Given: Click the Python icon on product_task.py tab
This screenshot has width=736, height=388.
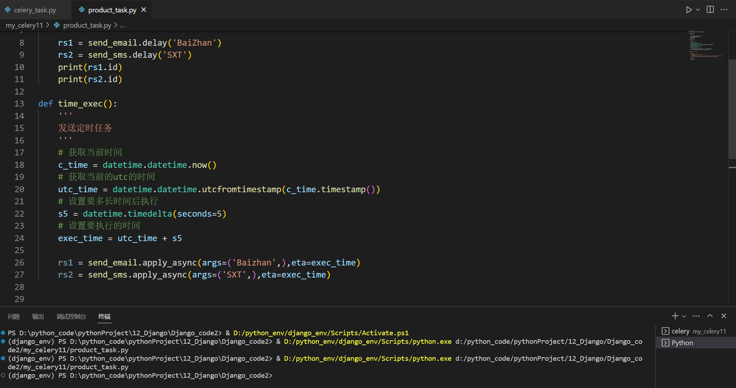Looking at the screenshot, I should tap(82, 10).
